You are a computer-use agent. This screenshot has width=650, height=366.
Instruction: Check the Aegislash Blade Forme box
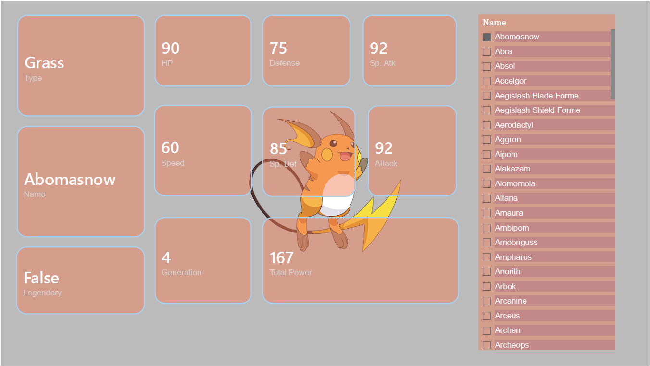pyautogui.click(x=487, y=96)
